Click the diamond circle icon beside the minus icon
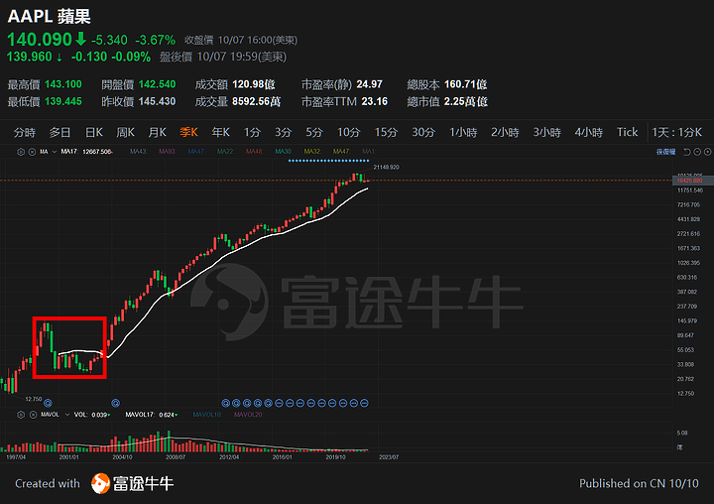714x504 pixels. [708, 152]
